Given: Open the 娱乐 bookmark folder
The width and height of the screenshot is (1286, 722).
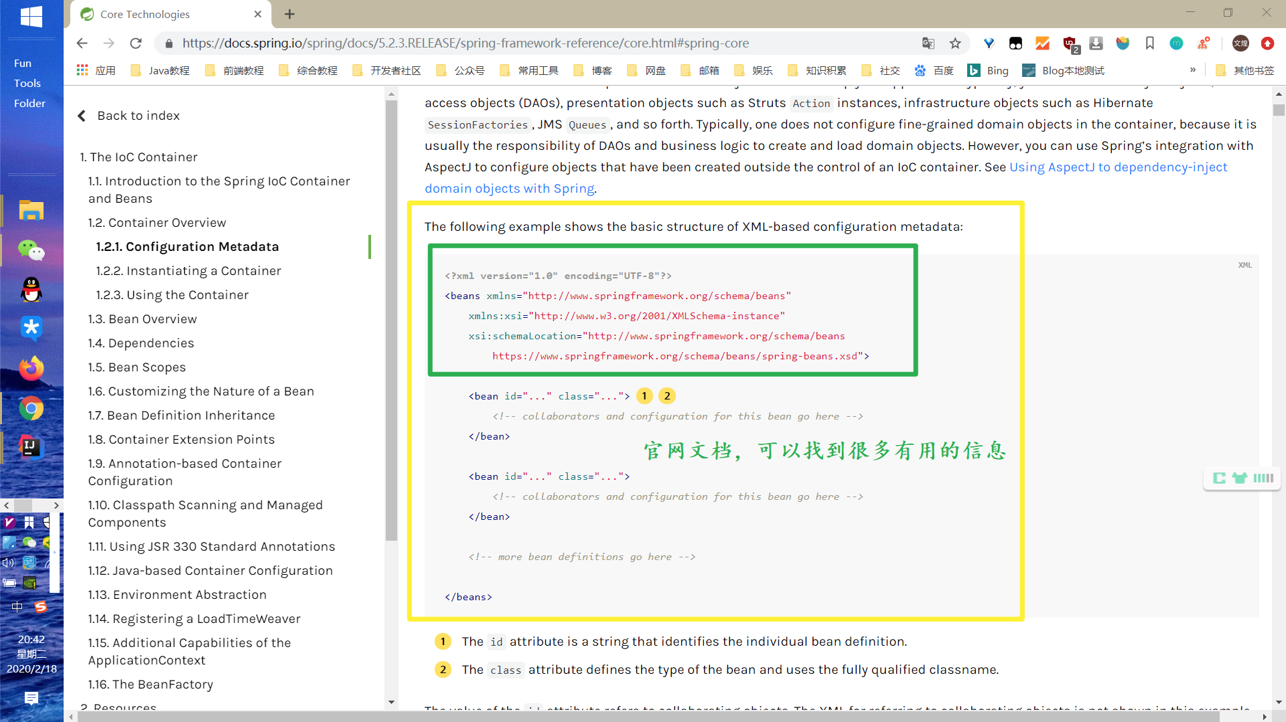Looking at the screenshot, I should pos(754,70).
